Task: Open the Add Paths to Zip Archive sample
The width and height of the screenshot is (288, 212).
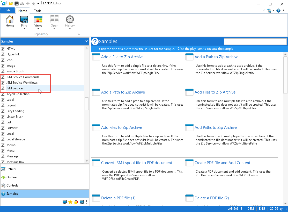Action: pyautogui.click(x=216, y=128)
